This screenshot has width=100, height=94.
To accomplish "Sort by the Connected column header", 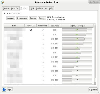I will (x=43, y=26).
